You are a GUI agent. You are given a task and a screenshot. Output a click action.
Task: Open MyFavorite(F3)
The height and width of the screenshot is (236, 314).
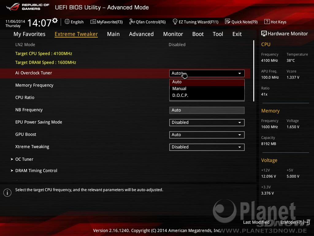106,22
